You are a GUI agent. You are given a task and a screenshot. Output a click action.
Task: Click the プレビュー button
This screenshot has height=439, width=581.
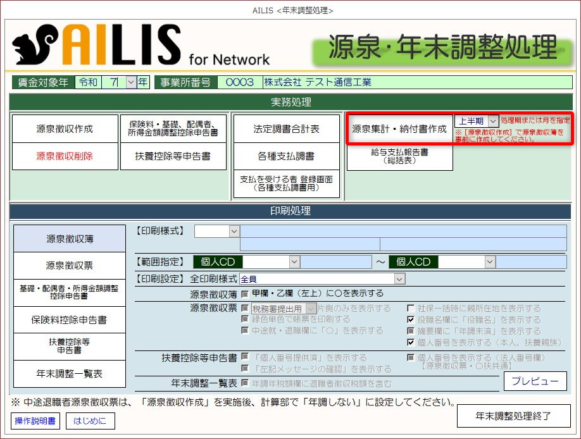535,381
